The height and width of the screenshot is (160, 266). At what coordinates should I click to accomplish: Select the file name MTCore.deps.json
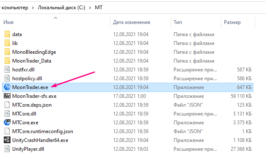click(x=32, y=105)
